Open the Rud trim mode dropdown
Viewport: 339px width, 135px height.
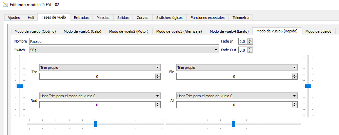(x=100, y=96)
